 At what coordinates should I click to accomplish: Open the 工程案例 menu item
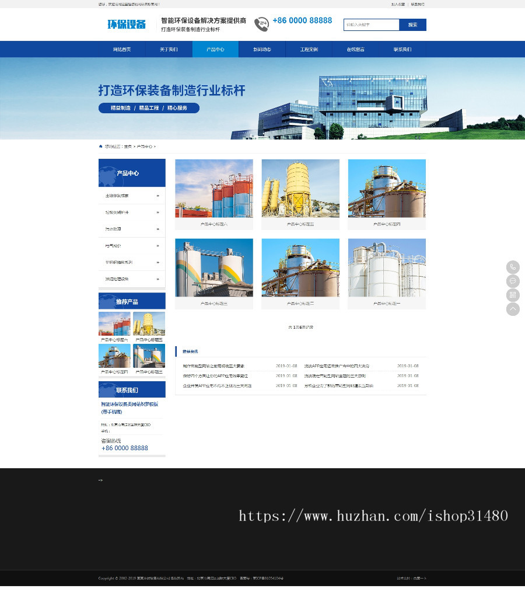(308, 50)
